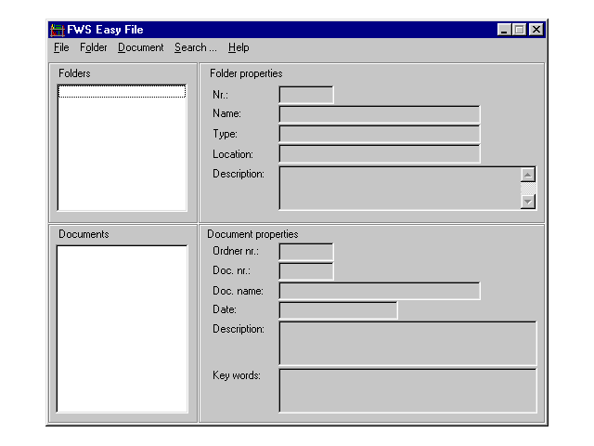Select the Key words text box
The height and width of the screenshot is (446, 594).
point(407,390)
